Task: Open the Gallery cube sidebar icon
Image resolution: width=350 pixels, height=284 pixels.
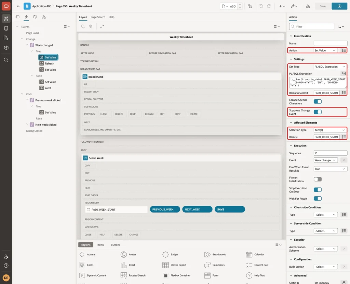Action: (x=6, y=47)
